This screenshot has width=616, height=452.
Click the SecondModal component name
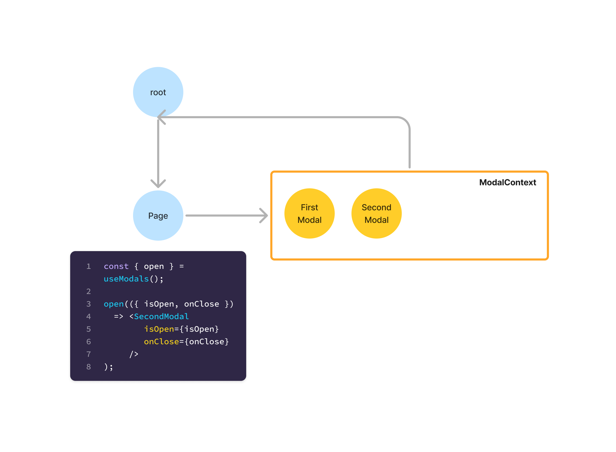161,317
